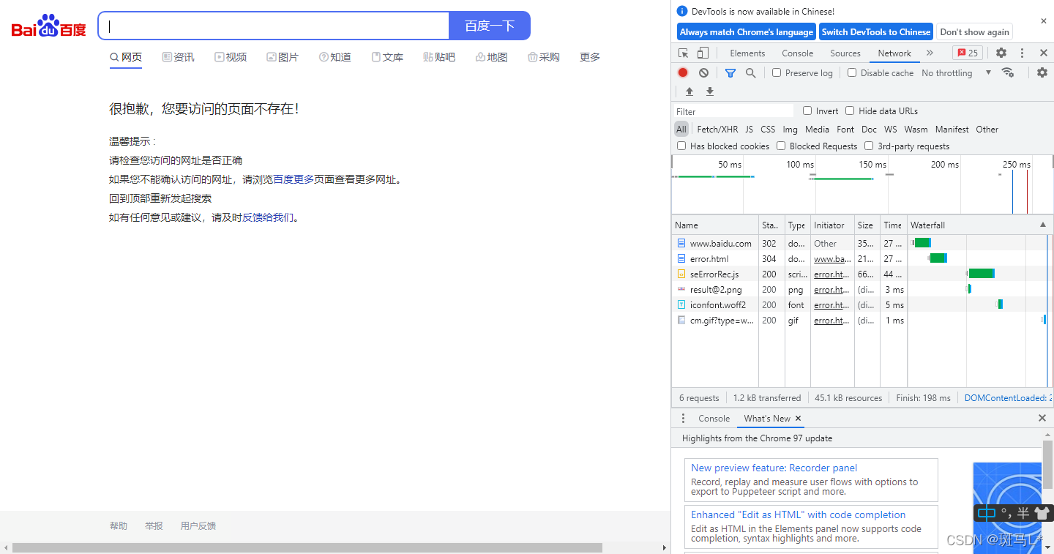Sort requests by Size column
1054x554 pixels.
tap(867, 225)
